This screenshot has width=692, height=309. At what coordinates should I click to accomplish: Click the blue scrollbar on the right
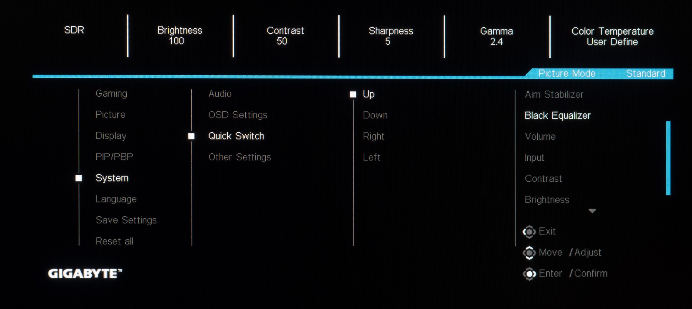click(668, 158)
